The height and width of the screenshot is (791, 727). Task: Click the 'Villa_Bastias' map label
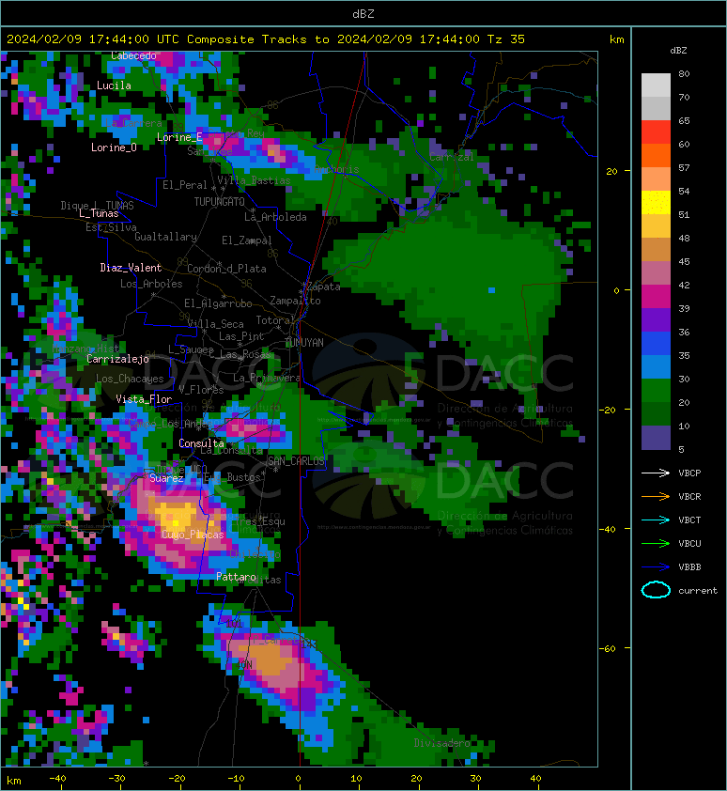click(254, 180)
